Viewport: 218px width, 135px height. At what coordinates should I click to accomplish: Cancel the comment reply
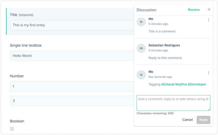tap(187, 120)
